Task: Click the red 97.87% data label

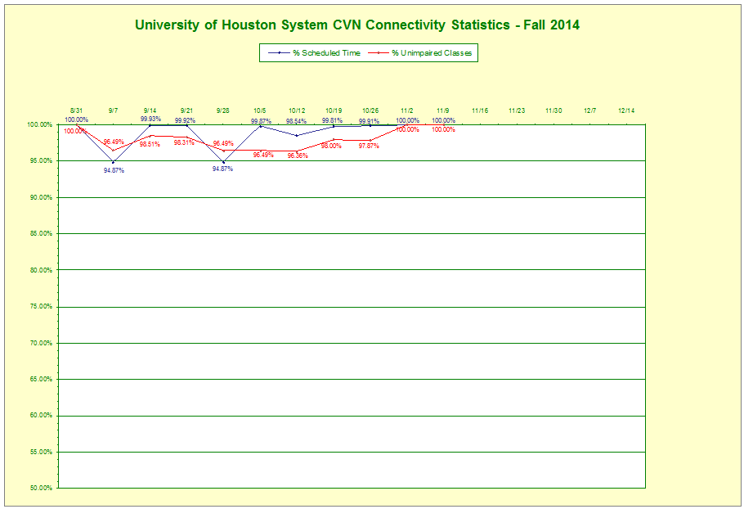Action: pos(369,146)
